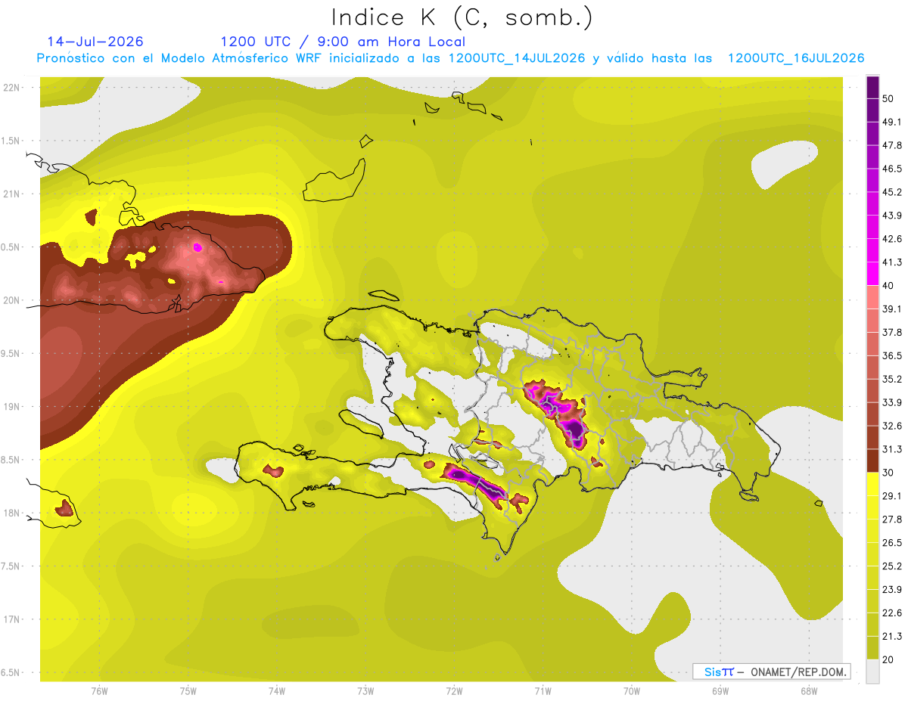This screenshot has width=908, height=701.
Task: Click the legend value '33.9'
Action: coord(891,402)
